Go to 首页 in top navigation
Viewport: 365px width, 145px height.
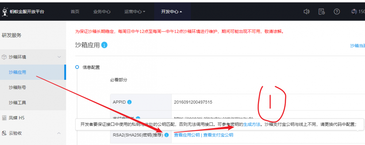[x=75, y=12]
